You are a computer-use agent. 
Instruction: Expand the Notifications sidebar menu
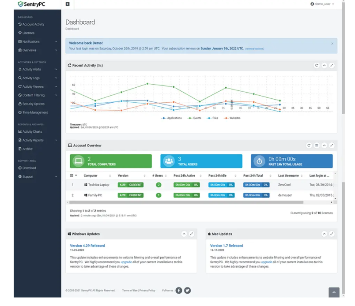[38, 41]
